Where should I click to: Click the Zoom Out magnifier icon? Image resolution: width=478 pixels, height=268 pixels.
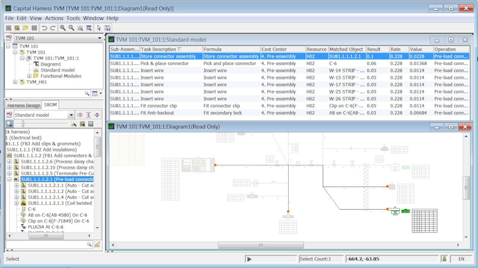[x=71, y=28]
